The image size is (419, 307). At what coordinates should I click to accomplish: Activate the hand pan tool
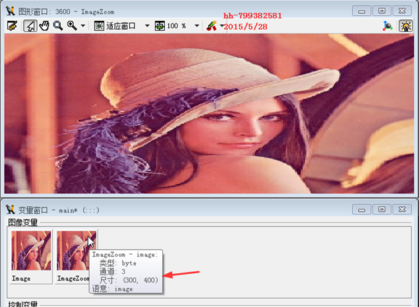pos(45,26)
